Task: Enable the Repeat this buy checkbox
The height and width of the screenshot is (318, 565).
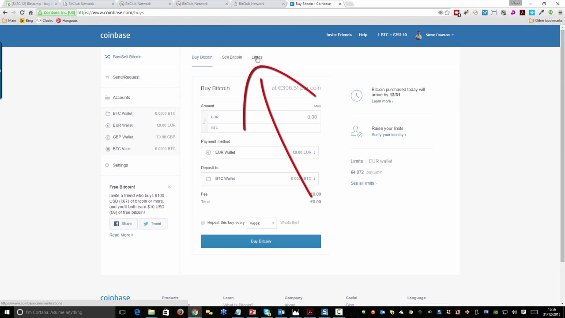Action: point(203,223)
